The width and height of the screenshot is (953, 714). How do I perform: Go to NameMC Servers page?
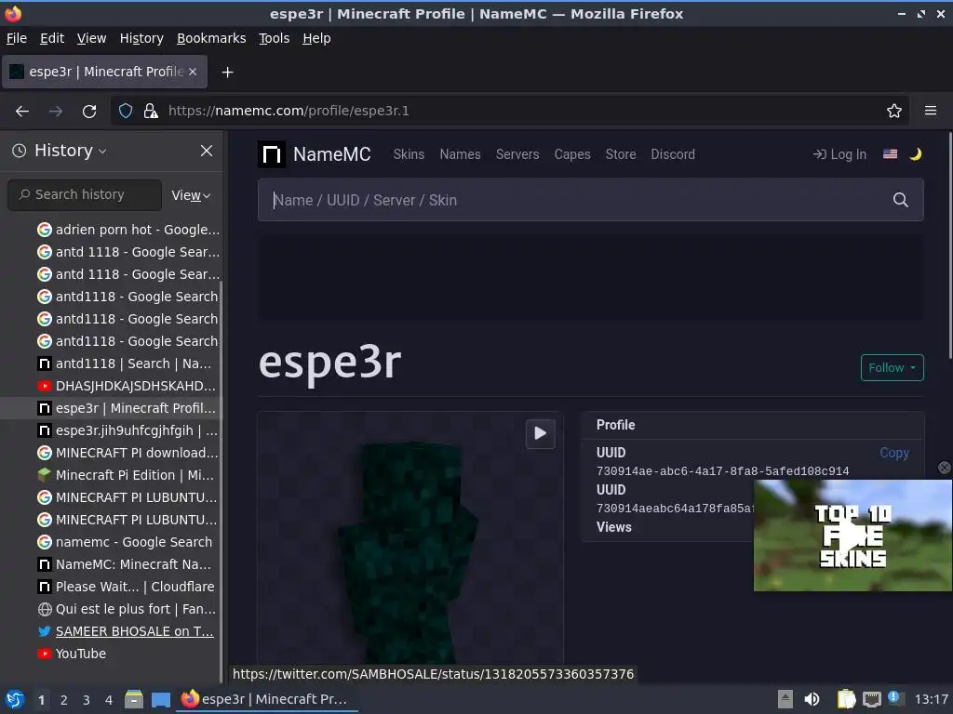[517, 154]
